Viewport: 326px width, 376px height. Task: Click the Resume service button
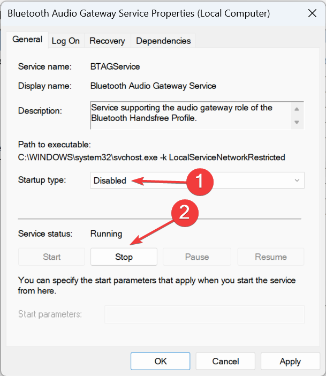point(271,257)
